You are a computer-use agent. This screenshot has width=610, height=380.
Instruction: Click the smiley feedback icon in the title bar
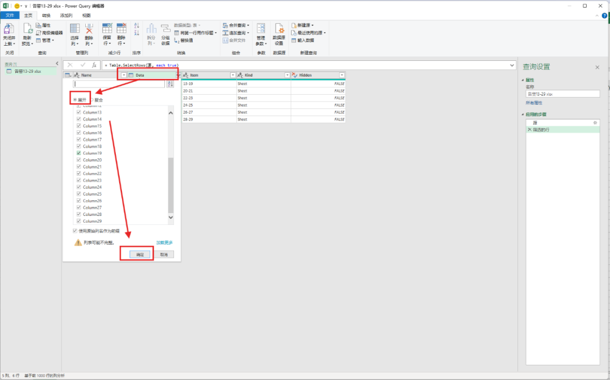(17, 6)
